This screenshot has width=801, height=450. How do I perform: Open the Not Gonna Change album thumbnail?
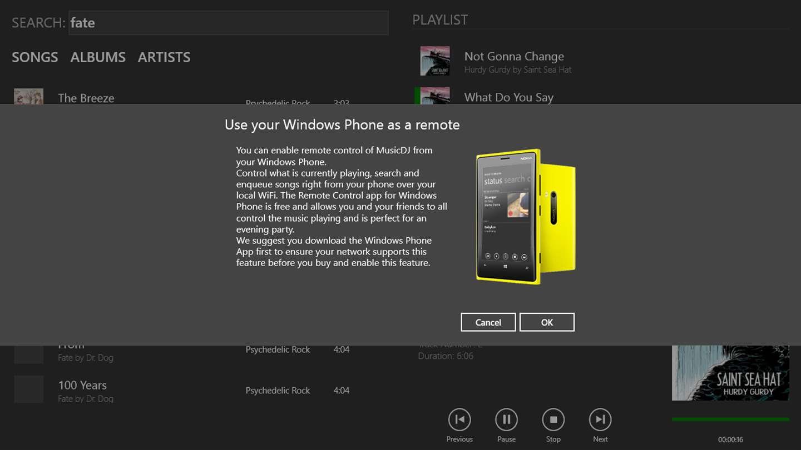pos(435,61)
